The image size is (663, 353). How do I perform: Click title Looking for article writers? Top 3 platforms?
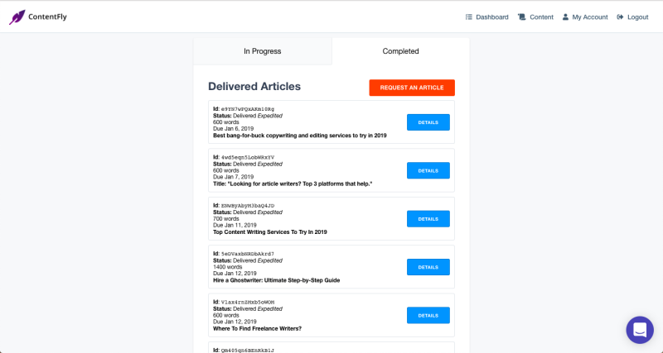click(293, 184)
